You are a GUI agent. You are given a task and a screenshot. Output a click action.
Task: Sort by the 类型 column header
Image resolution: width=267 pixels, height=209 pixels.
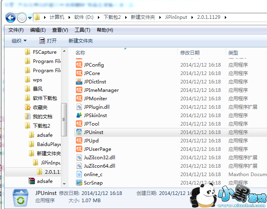[x=233, y=53]
